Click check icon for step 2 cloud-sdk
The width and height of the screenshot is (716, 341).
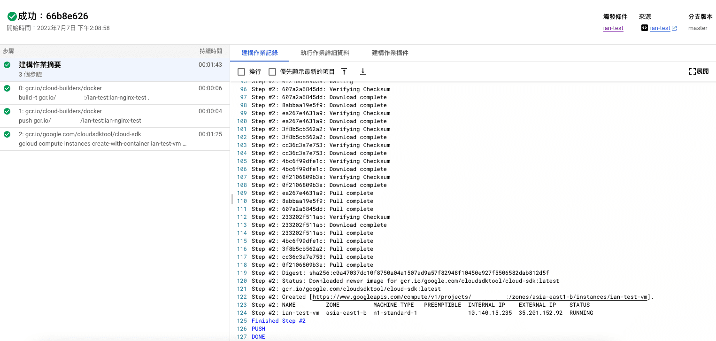[x=6, y=134]
